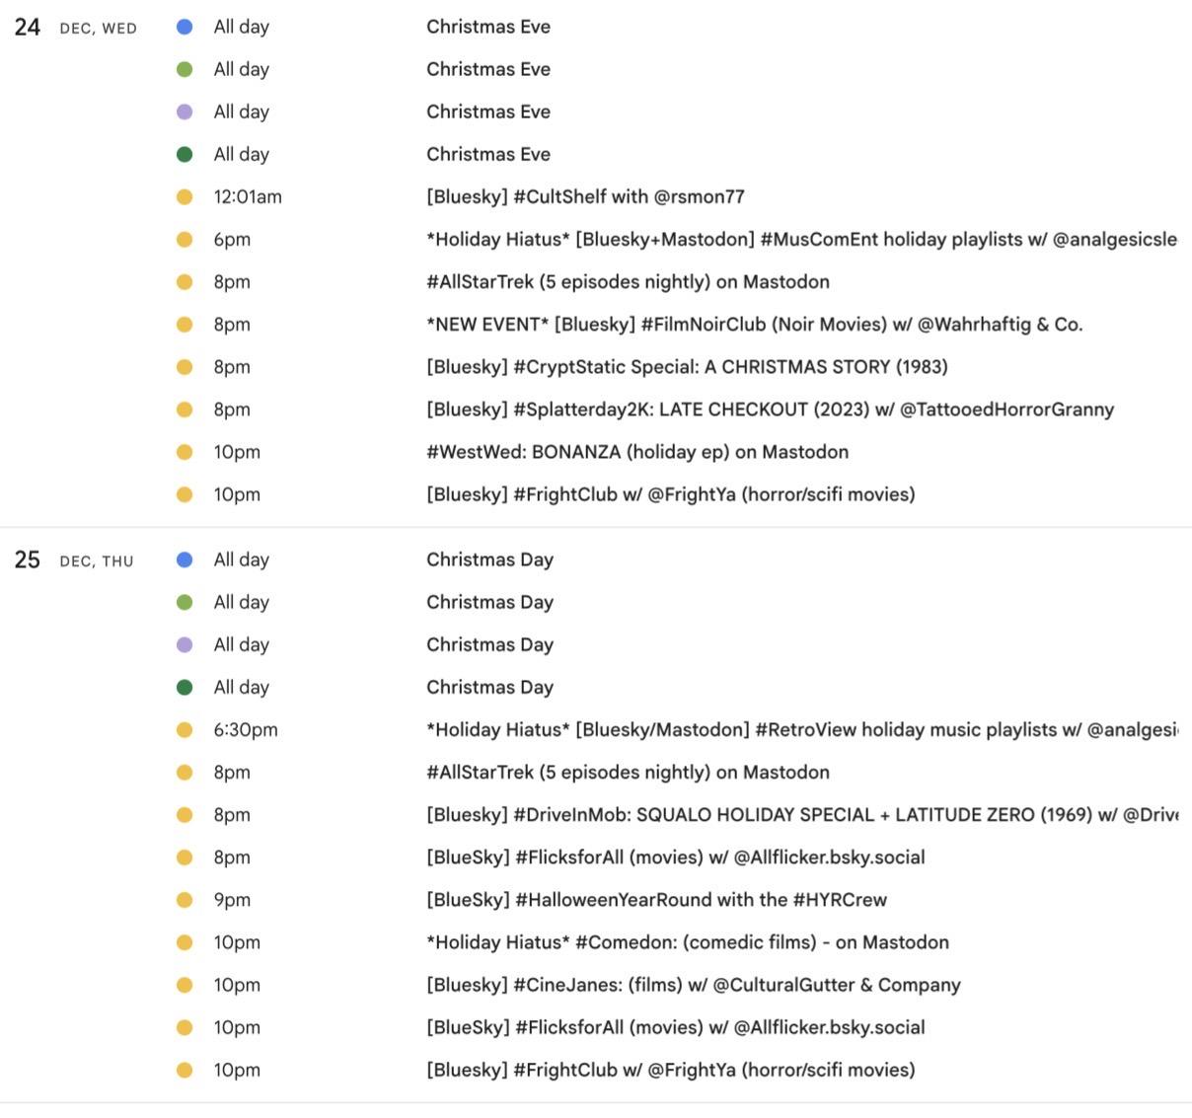Open the #MusComEnt holiday playlists event
1192x1118 pixels.
pyautogui.click(x=800, y=239)
